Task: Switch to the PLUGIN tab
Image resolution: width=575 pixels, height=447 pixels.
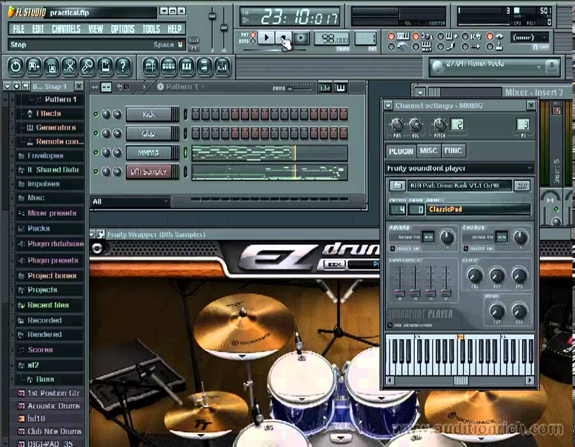Action: 401,151
